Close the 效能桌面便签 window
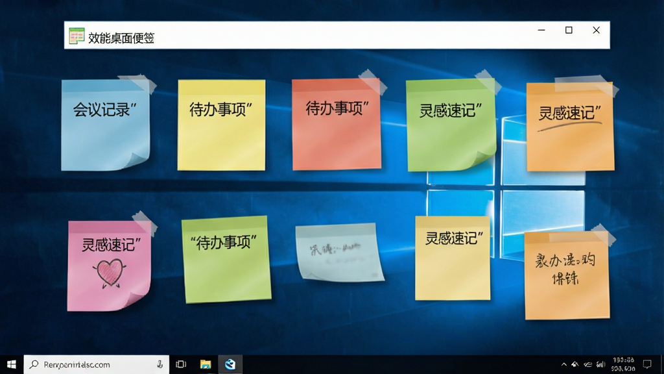The width and height of the screenshot is (664, 374). coord(597,30)
